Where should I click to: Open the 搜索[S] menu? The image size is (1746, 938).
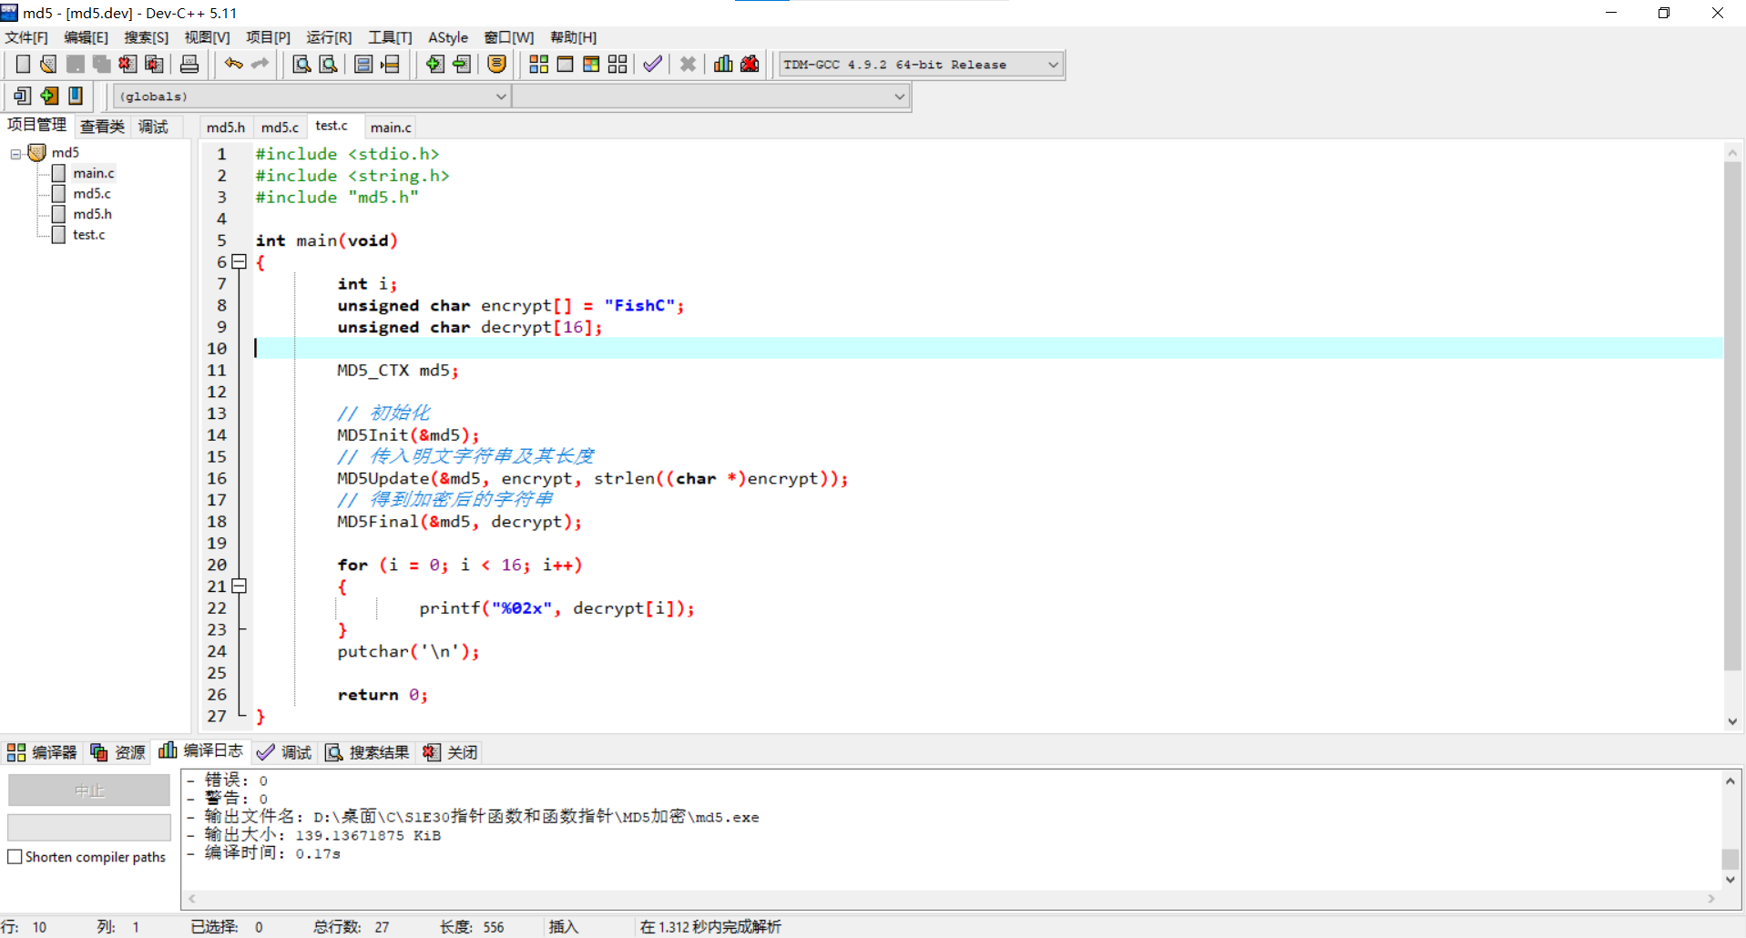click(x=146, y=37)
